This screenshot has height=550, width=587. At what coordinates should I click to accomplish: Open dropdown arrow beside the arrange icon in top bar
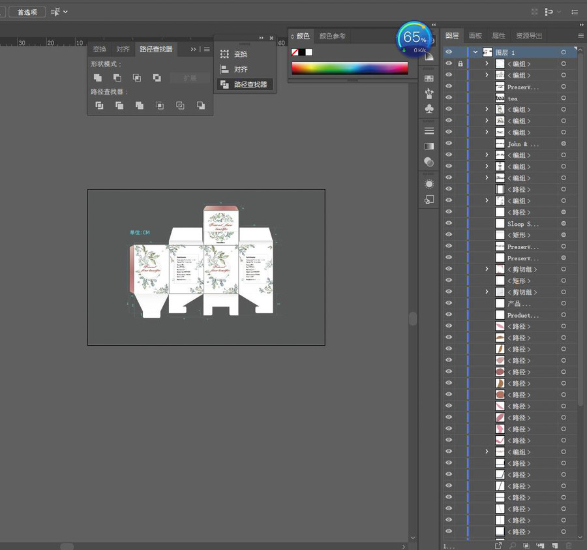65,12
